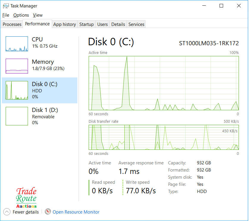This screenshot has height=221, width=249.
Task: Maximize the Task Manager window
Action: [221, 6]
